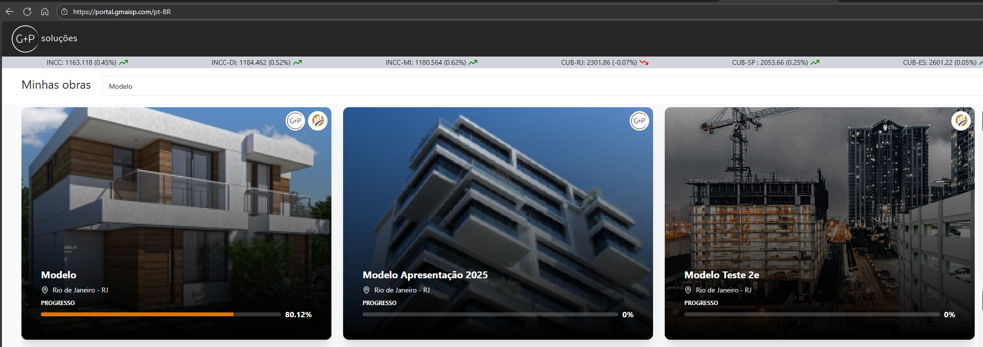The image size is (983, 347).
Task: Click the CUB-SP index value in ticker
Action: 770,62
